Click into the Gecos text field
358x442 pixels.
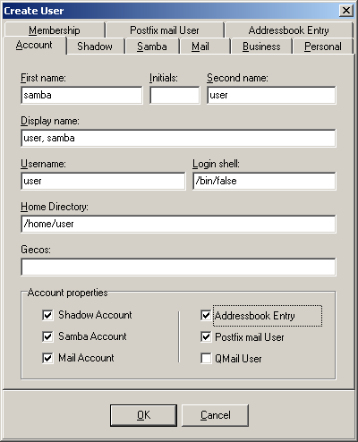tap(178, 267)
